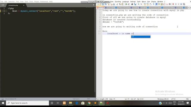Open Windows (CR LF) line ending selector
Image resolution: width=191 pixels, height=107 pixels.
pyautogui.click(x=163, y=99)
